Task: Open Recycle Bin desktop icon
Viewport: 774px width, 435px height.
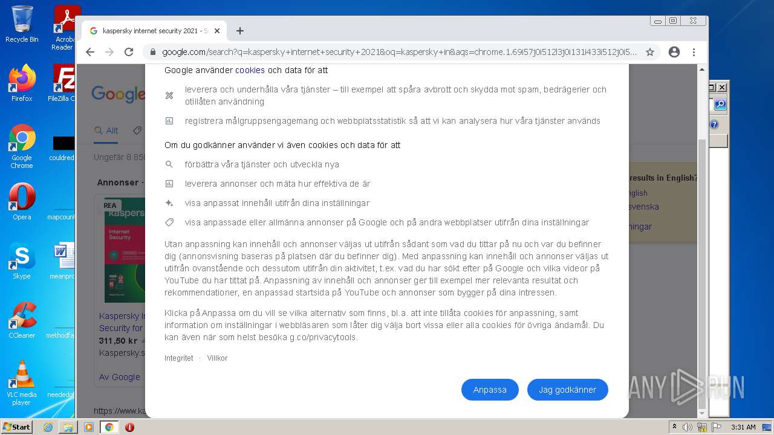Action: coord(22,25)
